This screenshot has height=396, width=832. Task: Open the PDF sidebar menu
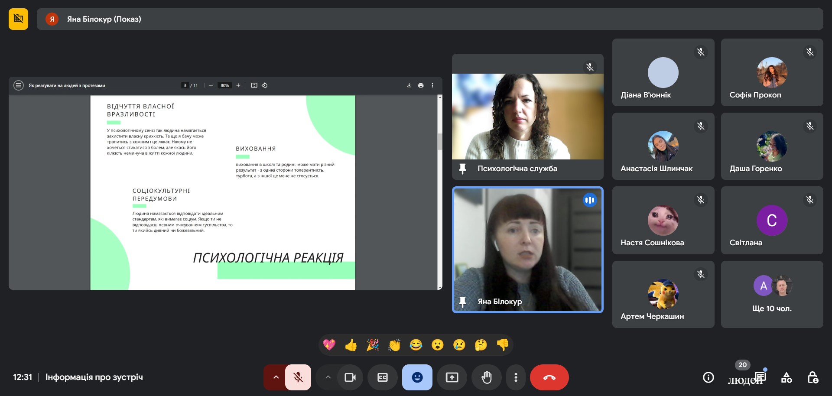18,85
